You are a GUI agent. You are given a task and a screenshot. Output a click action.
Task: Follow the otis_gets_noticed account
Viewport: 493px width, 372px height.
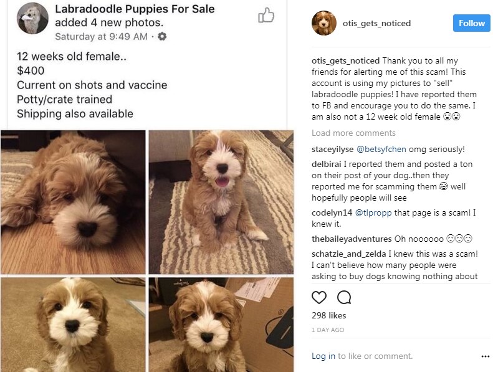tap(471, 23)
